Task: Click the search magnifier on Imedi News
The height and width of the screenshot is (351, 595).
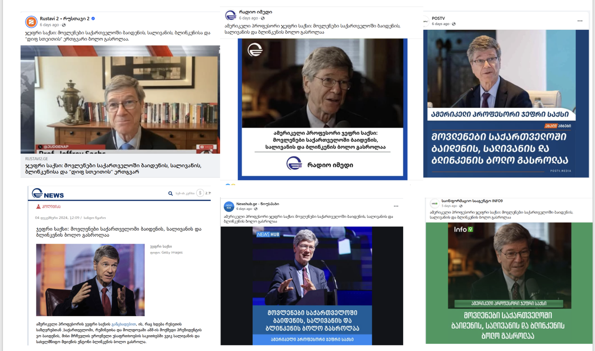Action: [x=170, y=193]
